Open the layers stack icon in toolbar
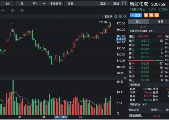169x120 pixels. coord(22,11)
